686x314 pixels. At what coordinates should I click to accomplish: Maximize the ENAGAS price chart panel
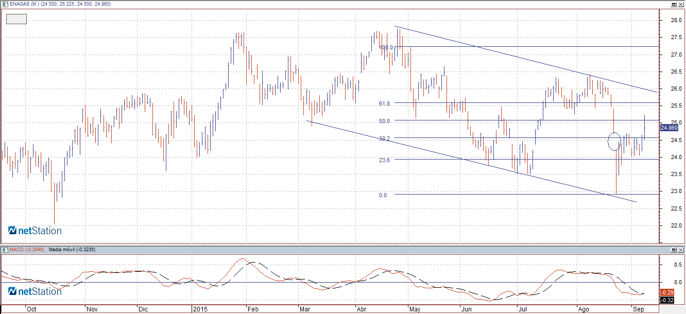coord(674,4)
